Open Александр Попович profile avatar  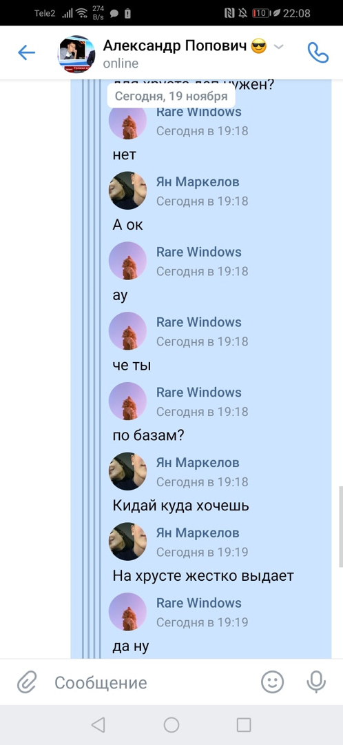(76, 54)
